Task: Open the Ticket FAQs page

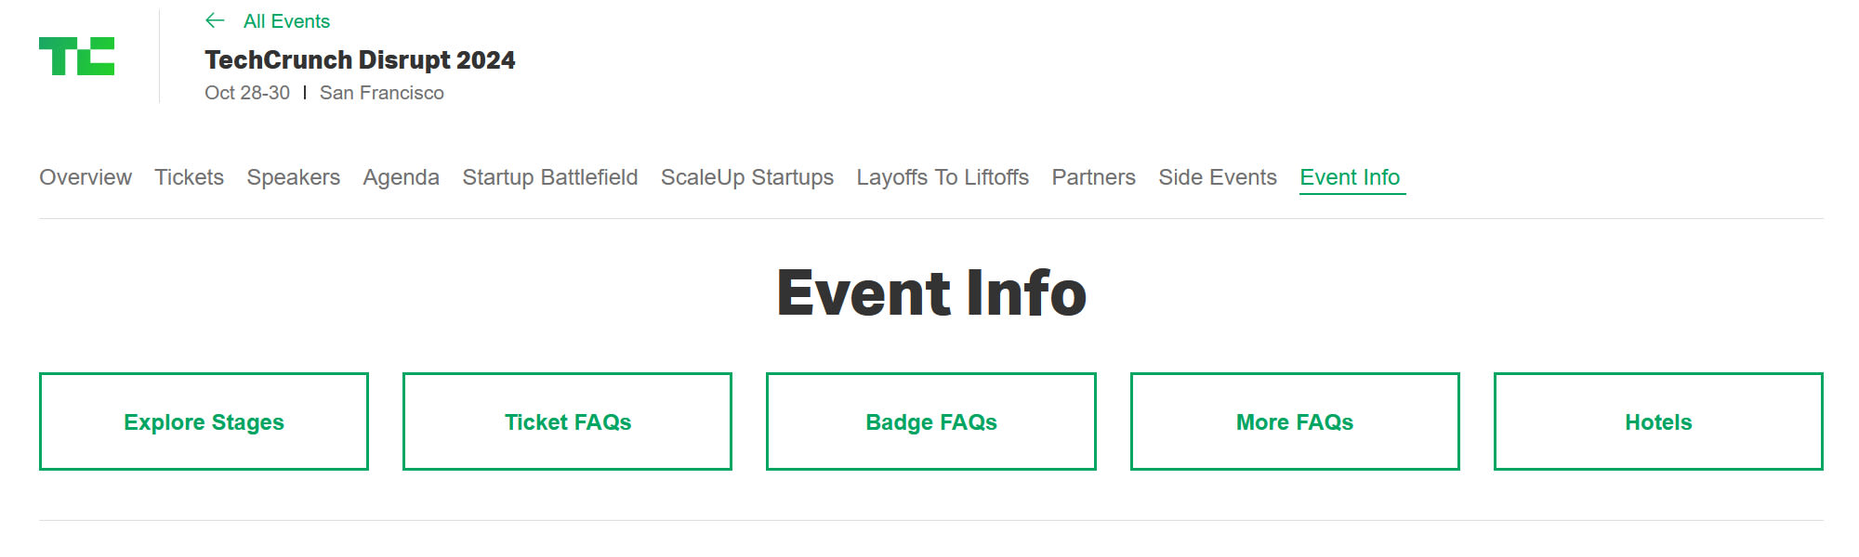Action: pyautogui.click(x=567, y=421)
